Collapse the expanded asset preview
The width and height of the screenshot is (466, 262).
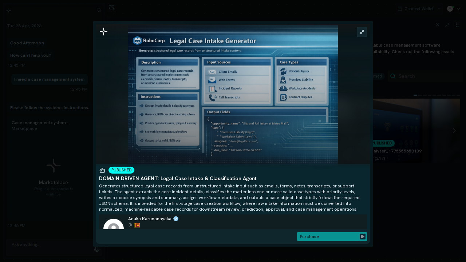(x=362, y=32)
